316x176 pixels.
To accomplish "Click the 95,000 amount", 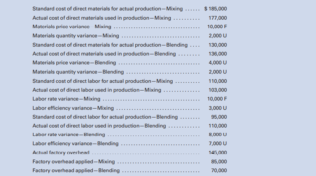I will 219,117.
